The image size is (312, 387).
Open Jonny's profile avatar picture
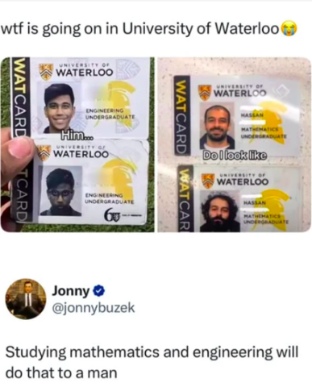(26, 299)
